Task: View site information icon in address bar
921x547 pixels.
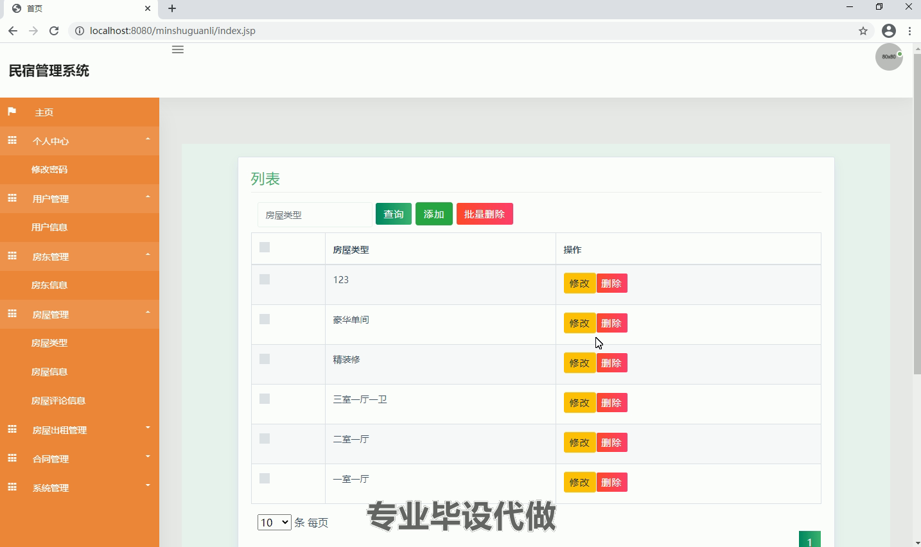Action: click(x=80, y=31)
